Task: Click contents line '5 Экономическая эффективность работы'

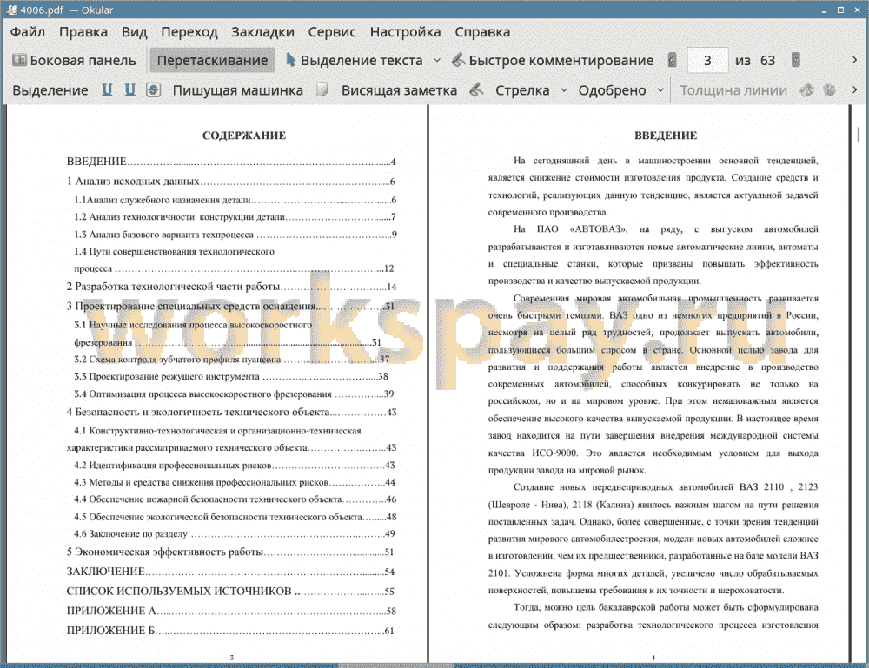Action: coord(230,552)
